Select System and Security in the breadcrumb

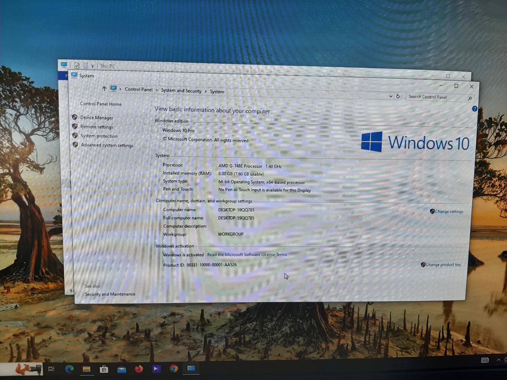point(181,91)
